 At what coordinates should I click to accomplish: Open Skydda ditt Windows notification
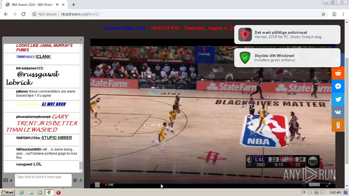point(287,58)
